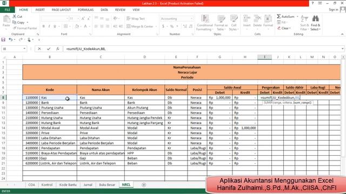Click the Name Box

pyautogui.click(x=12, y=49)
